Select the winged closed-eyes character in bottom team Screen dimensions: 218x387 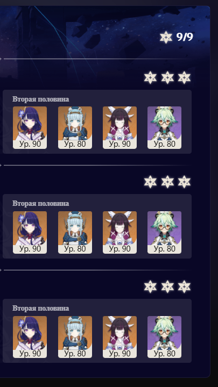(119, 337)
